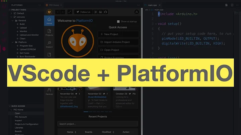Click the Libraries icon in PIO Home sidebar
Image resolution: width=241 pixels, height=135 pixels.
[49, 54]
